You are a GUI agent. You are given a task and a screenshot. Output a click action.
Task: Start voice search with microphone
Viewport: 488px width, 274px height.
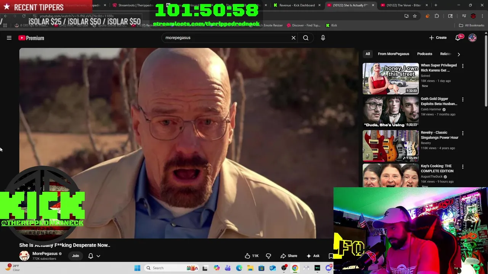pos(323,38)
